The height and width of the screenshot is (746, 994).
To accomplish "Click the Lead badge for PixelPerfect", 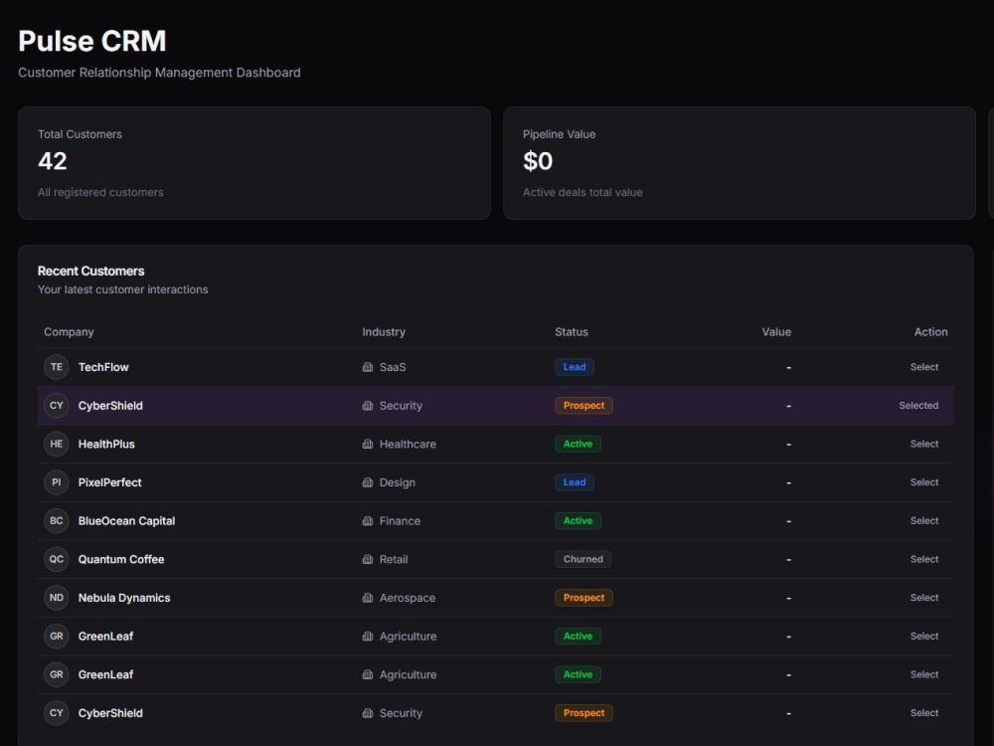I will point(575,482).
